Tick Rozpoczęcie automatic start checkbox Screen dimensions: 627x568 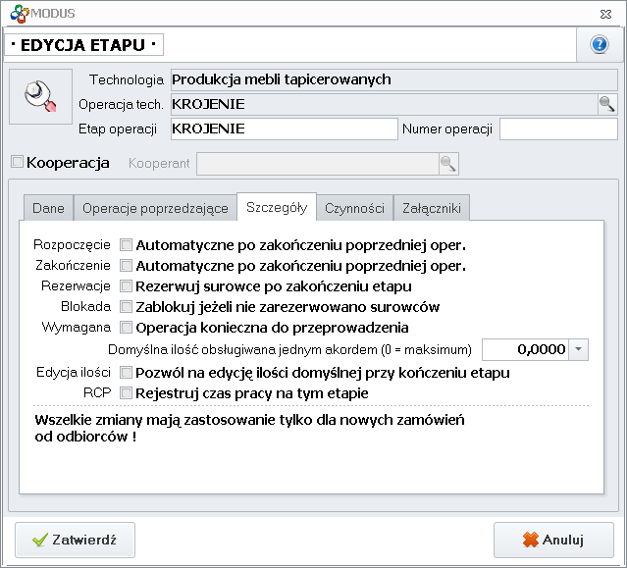(126, 244)
